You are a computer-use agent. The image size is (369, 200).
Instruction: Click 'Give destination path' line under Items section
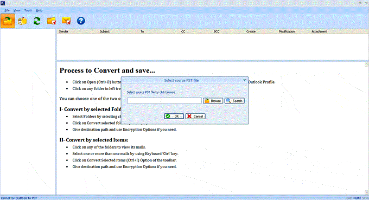pos(124,167)
